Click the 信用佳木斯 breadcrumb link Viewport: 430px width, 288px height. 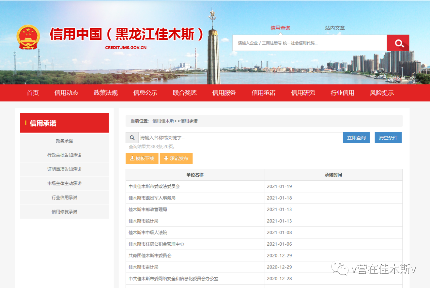tap(163, 121)
